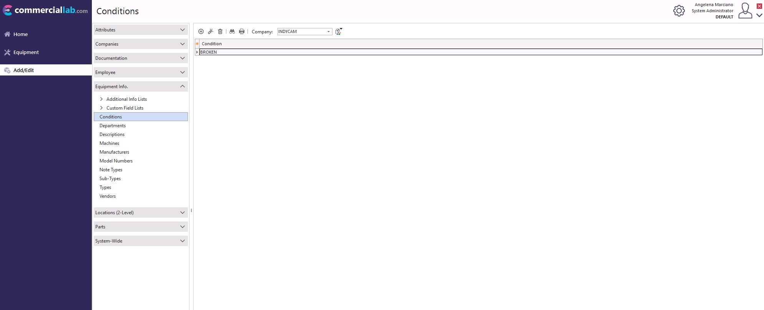Click the user profile avatar icon
Viewport: 764px width, 310px height.
(x=745, y=11)
